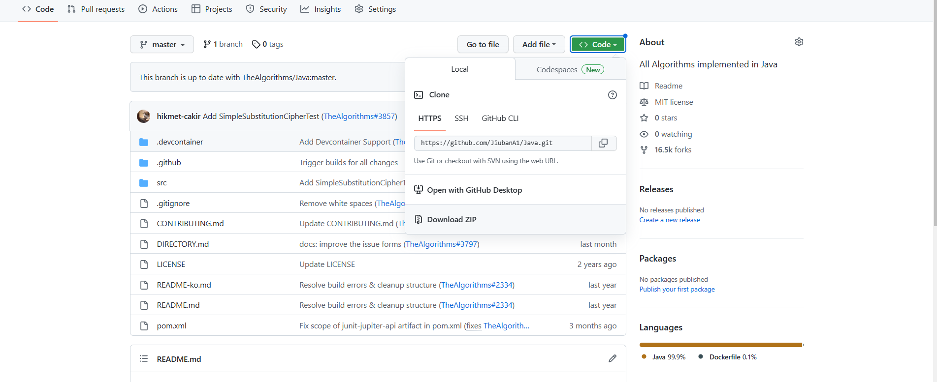The image size is (937, 382).
Task: Open the pom.xml file name
Action: coord(171,326)
